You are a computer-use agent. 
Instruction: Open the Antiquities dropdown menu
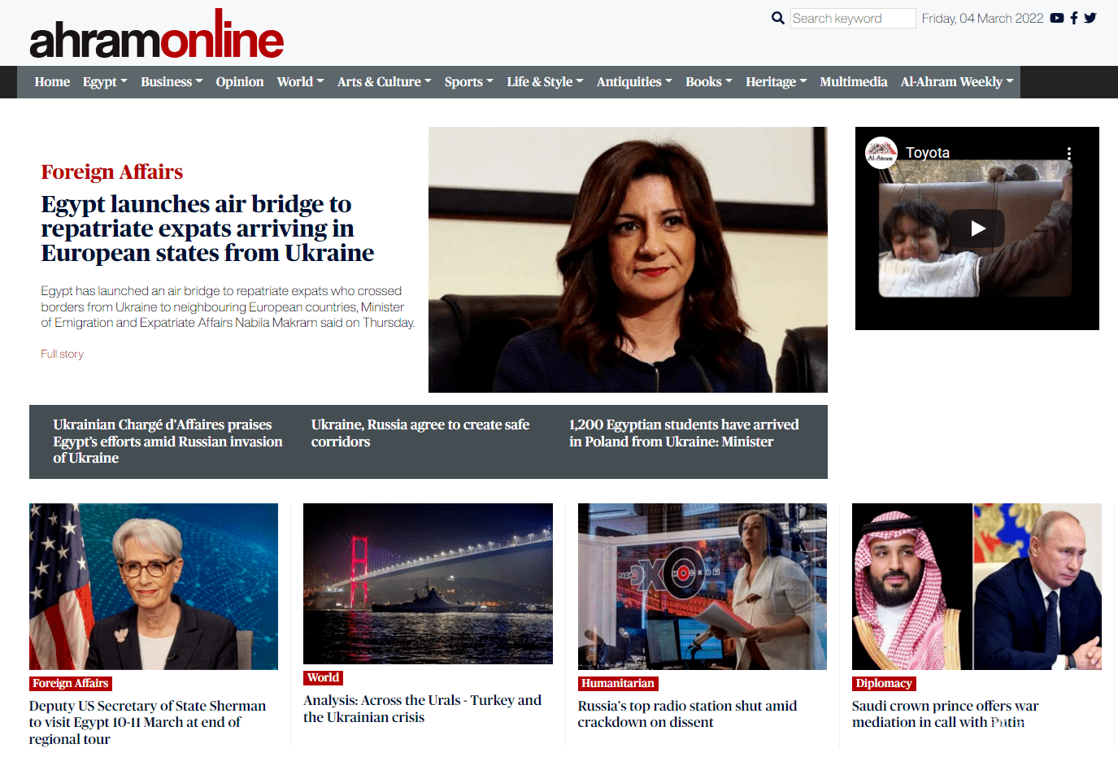634,81
